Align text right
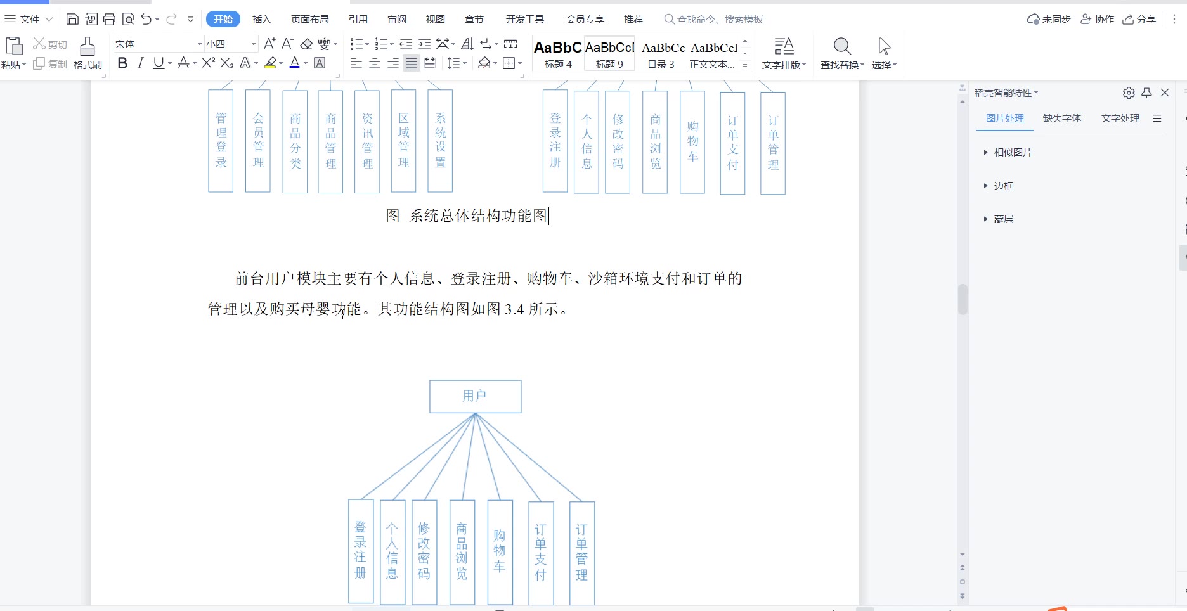This screenshot has height=611, width=1187. 393,63
